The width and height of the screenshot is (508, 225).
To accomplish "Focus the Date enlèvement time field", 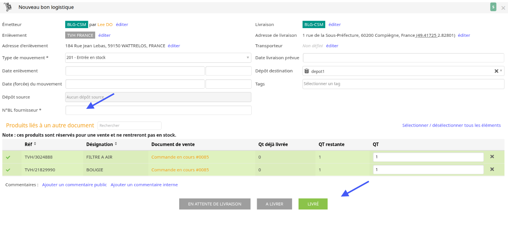I will (x=228, y=71).
